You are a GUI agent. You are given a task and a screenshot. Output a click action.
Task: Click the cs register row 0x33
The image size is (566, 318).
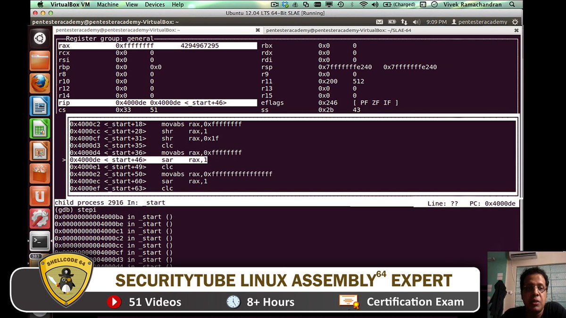tap(158, 110)
